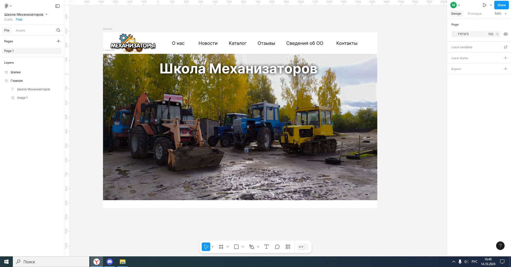Select the Pen tool

click(252, 247)
